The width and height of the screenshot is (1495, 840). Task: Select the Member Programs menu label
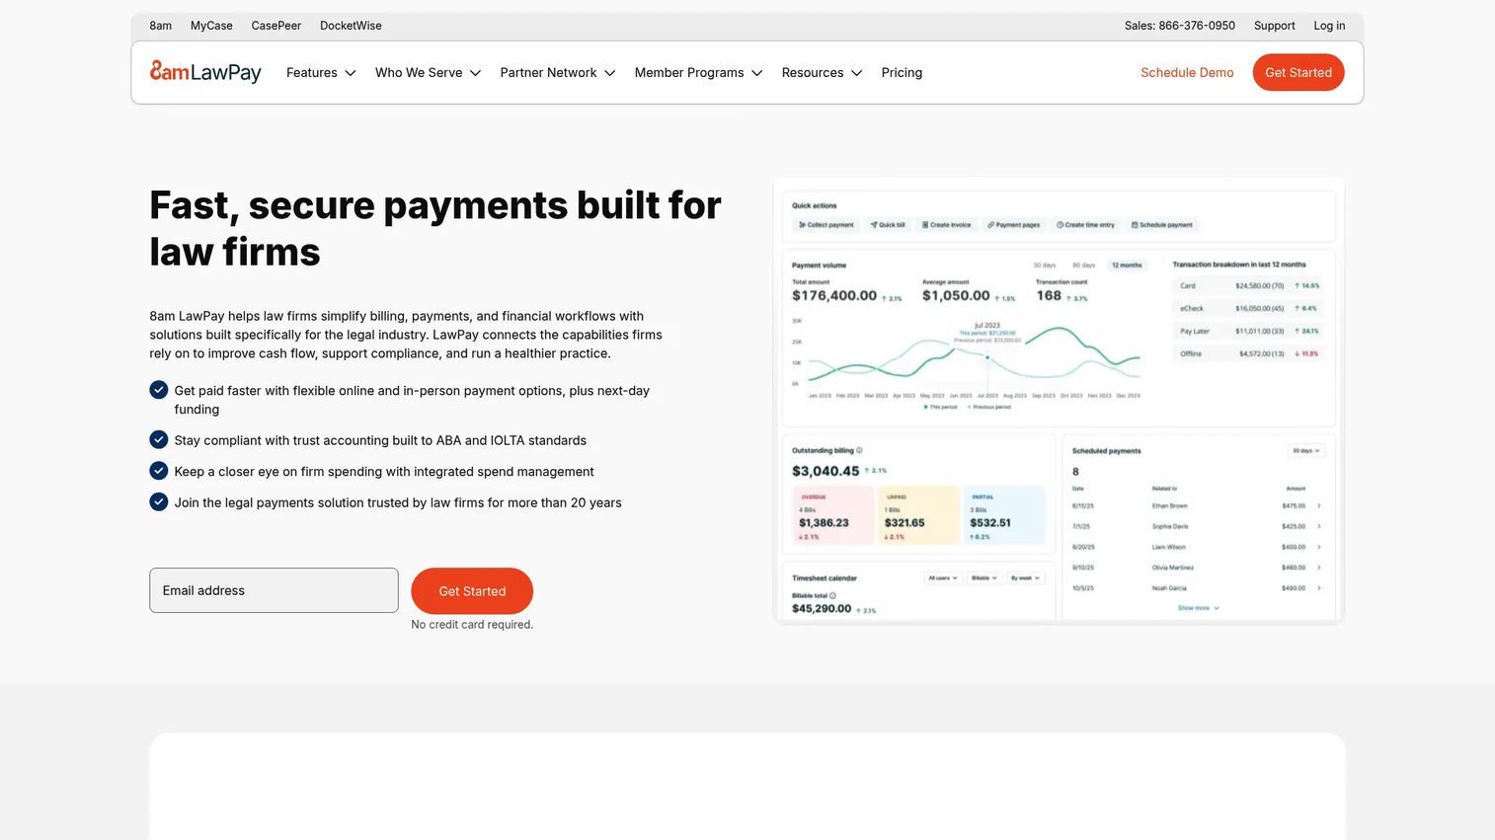click(689, 73)
